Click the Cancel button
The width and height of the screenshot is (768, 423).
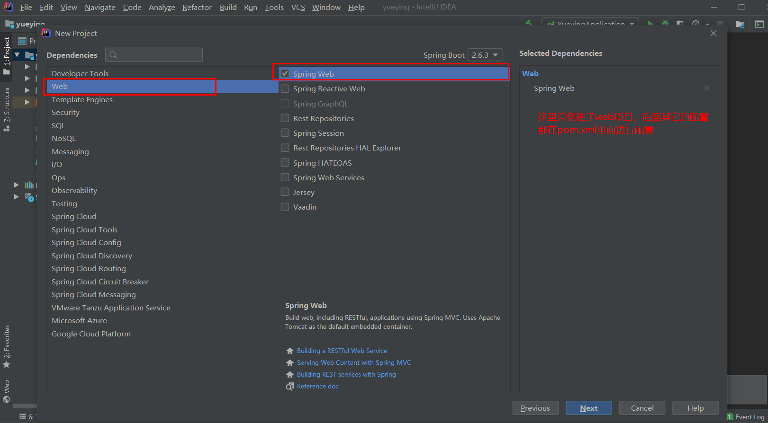click(x=642, y=408)
